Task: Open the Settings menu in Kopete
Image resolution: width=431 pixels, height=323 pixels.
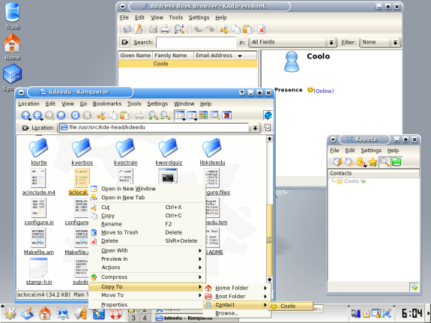Action: (371, 151)
